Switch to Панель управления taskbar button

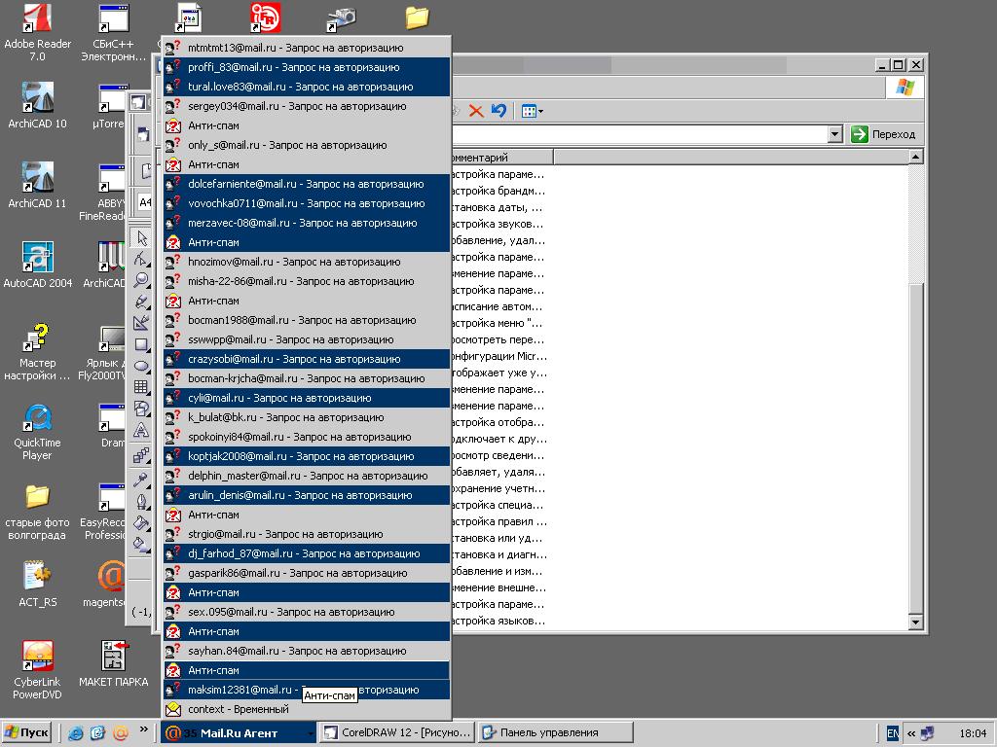point(556,733)
